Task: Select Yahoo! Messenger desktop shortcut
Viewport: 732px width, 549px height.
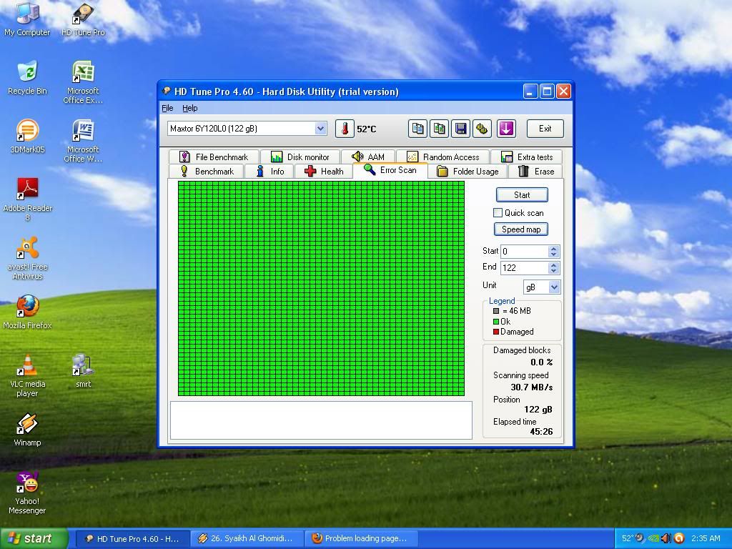Action: tap(27, 493)
